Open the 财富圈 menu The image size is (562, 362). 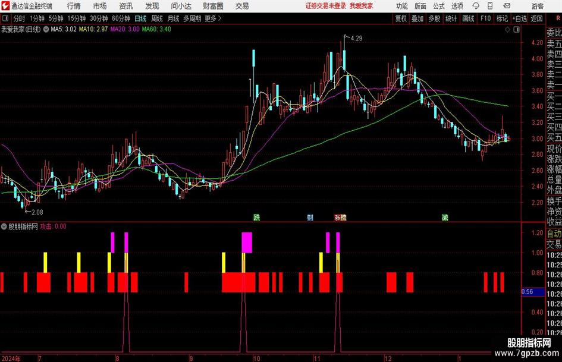click(213, 6)
